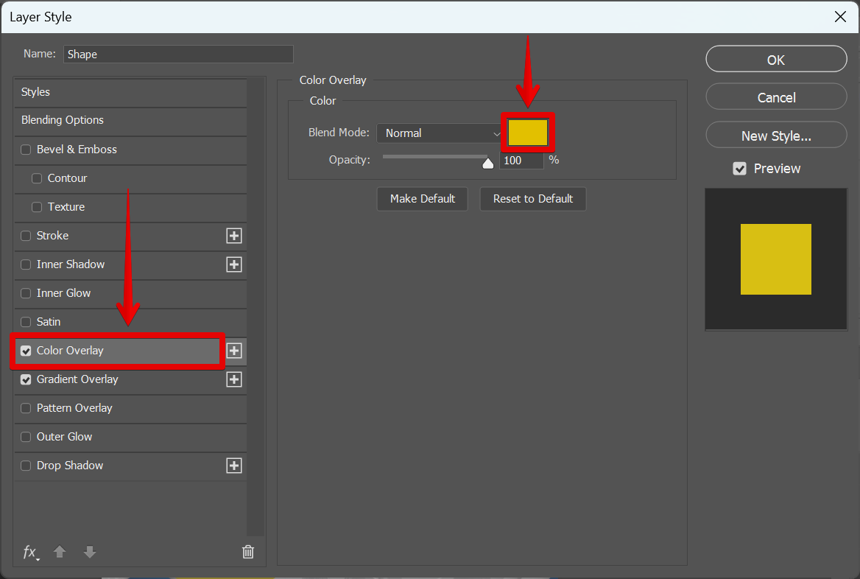Click the Reset to Default button
The width and height of the screenshot is (860, 579).
532,199
